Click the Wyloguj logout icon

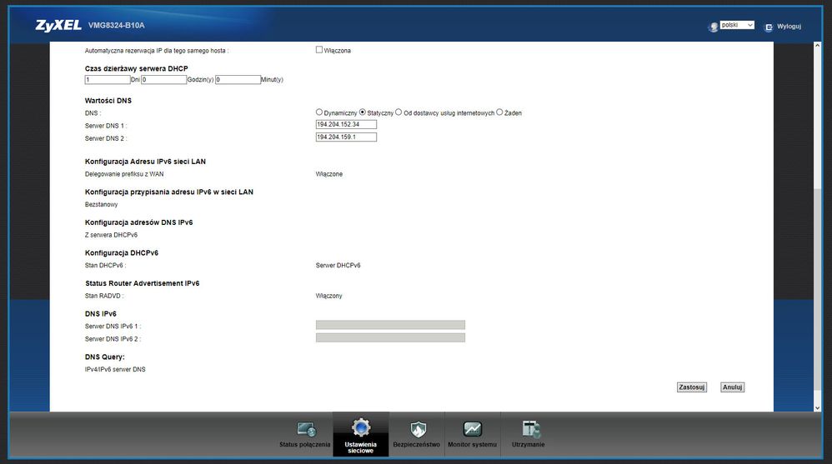(769, 27)
